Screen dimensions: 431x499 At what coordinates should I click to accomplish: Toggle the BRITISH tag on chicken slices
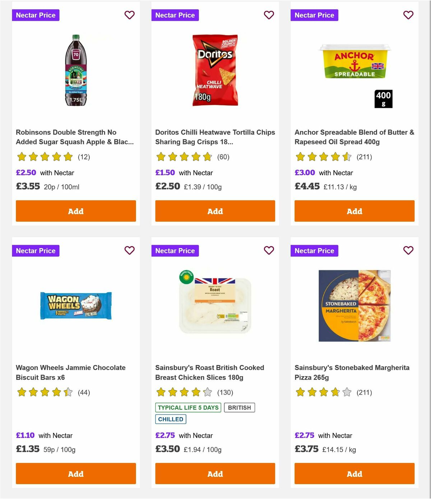tap(239, 407)
